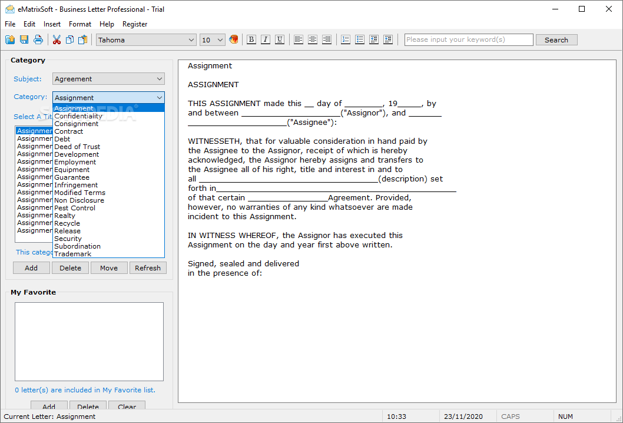Select Non Disclosure category
The height and width of the screenshot is (423, 623).
108,200
